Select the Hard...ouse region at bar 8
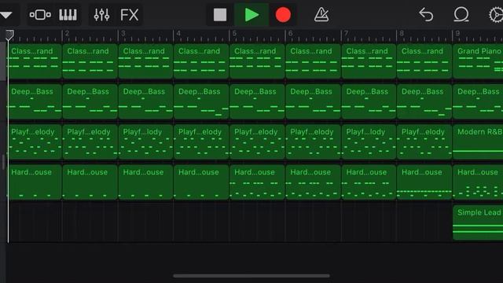This screenshot has height=283, width=503. pos(424,182)
